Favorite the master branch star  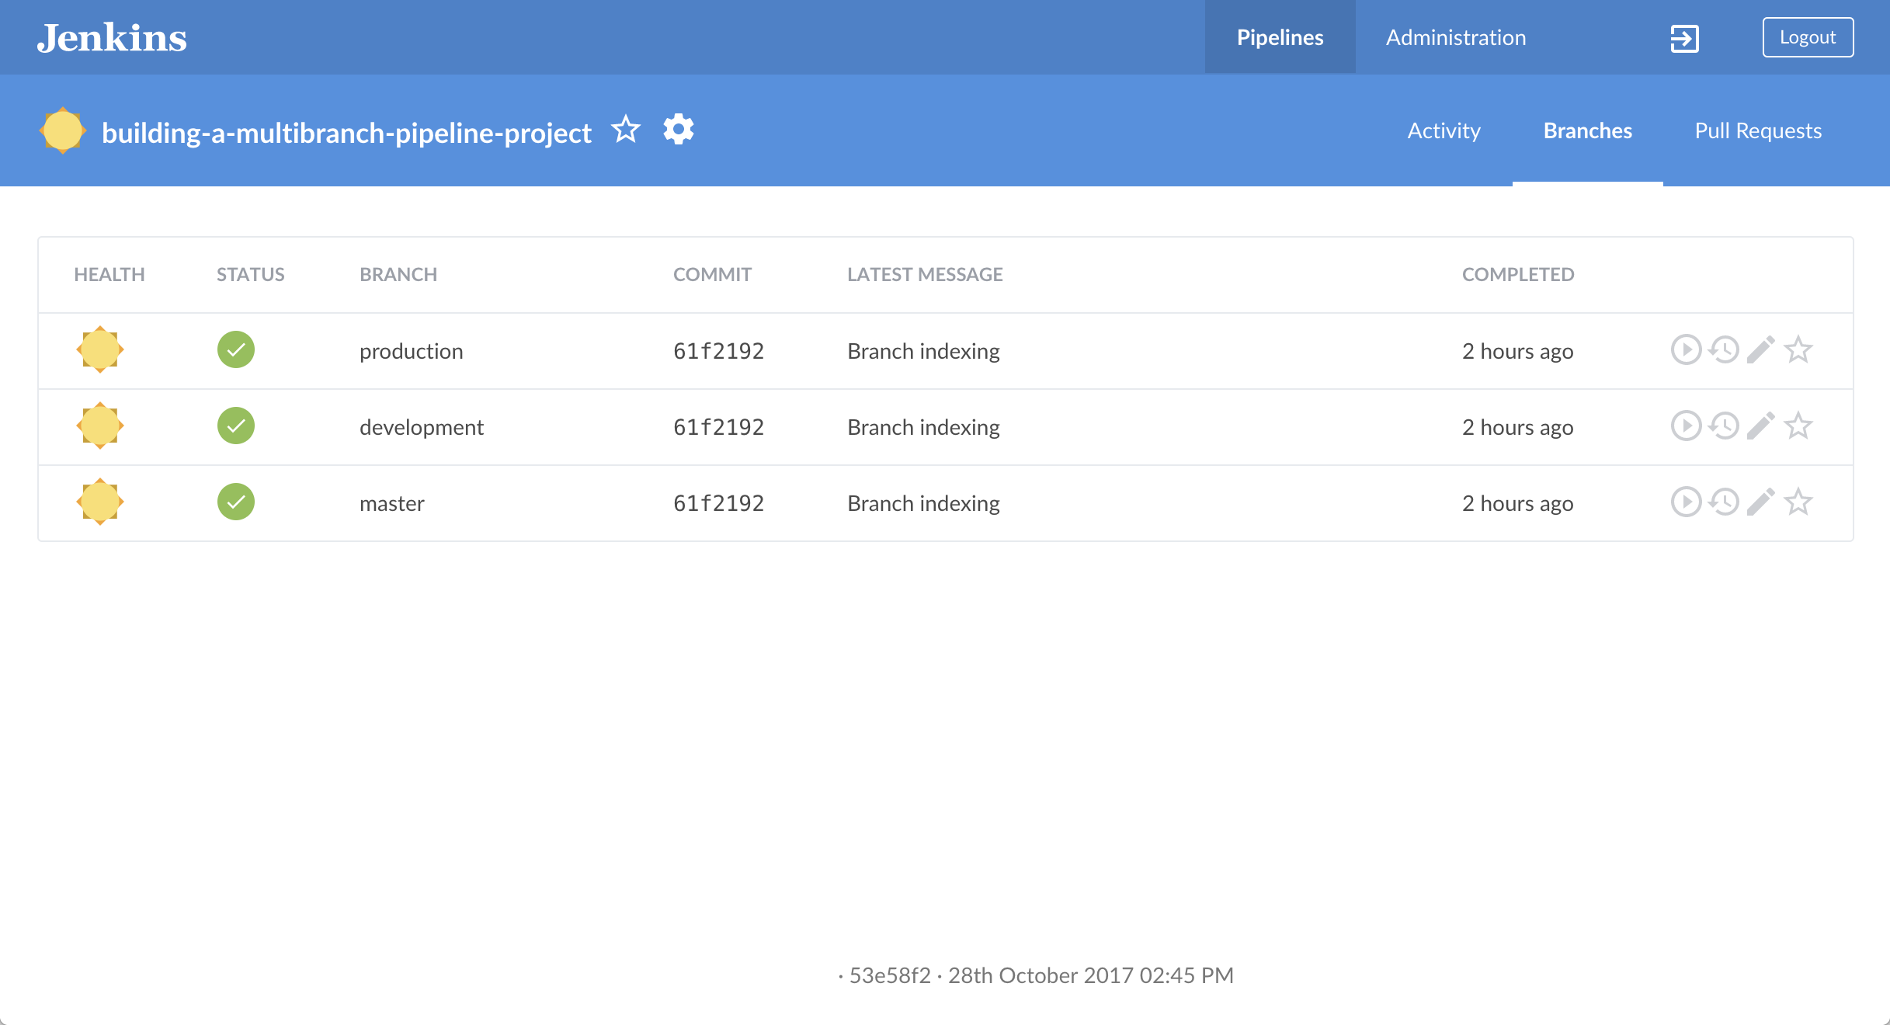pos(1798,502)
